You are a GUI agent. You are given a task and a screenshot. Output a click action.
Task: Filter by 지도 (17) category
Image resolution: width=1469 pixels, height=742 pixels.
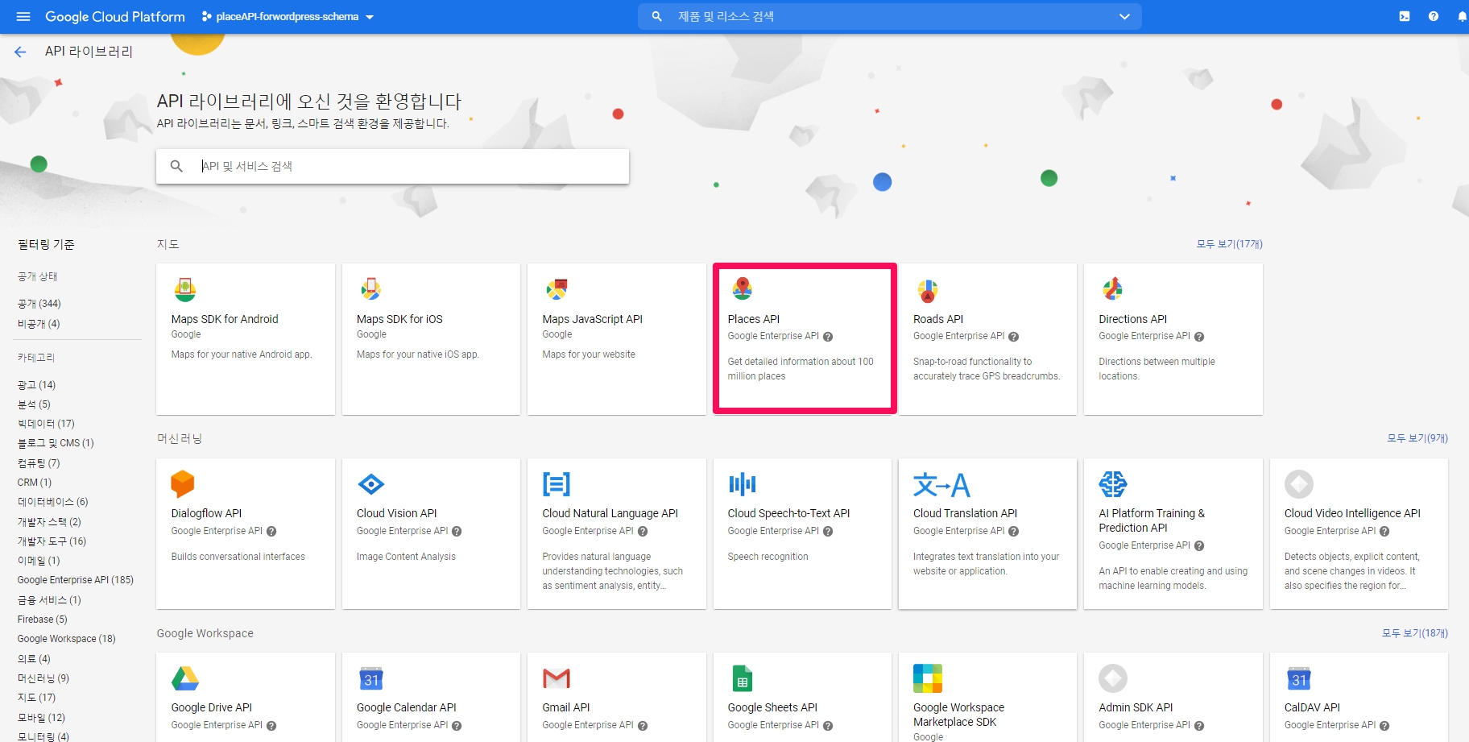[x=36, y=698]
